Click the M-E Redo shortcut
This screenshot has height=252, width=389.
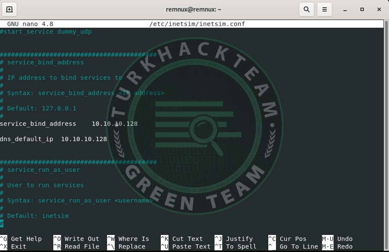coord(337,246)
